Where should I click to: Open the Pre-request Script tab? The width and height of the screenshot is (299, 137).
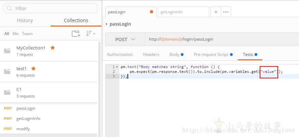click(213, 55)
